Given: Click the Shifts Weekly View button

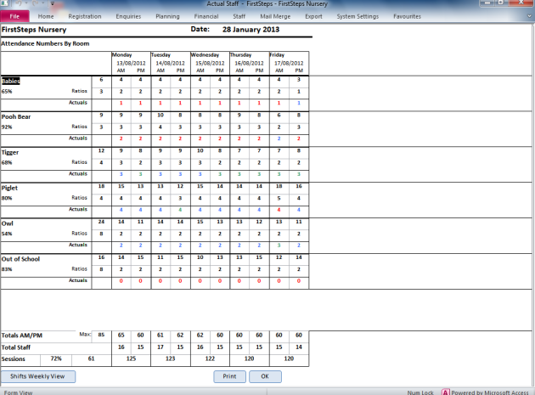Looking at the screenshot, I should pos(38,376).
